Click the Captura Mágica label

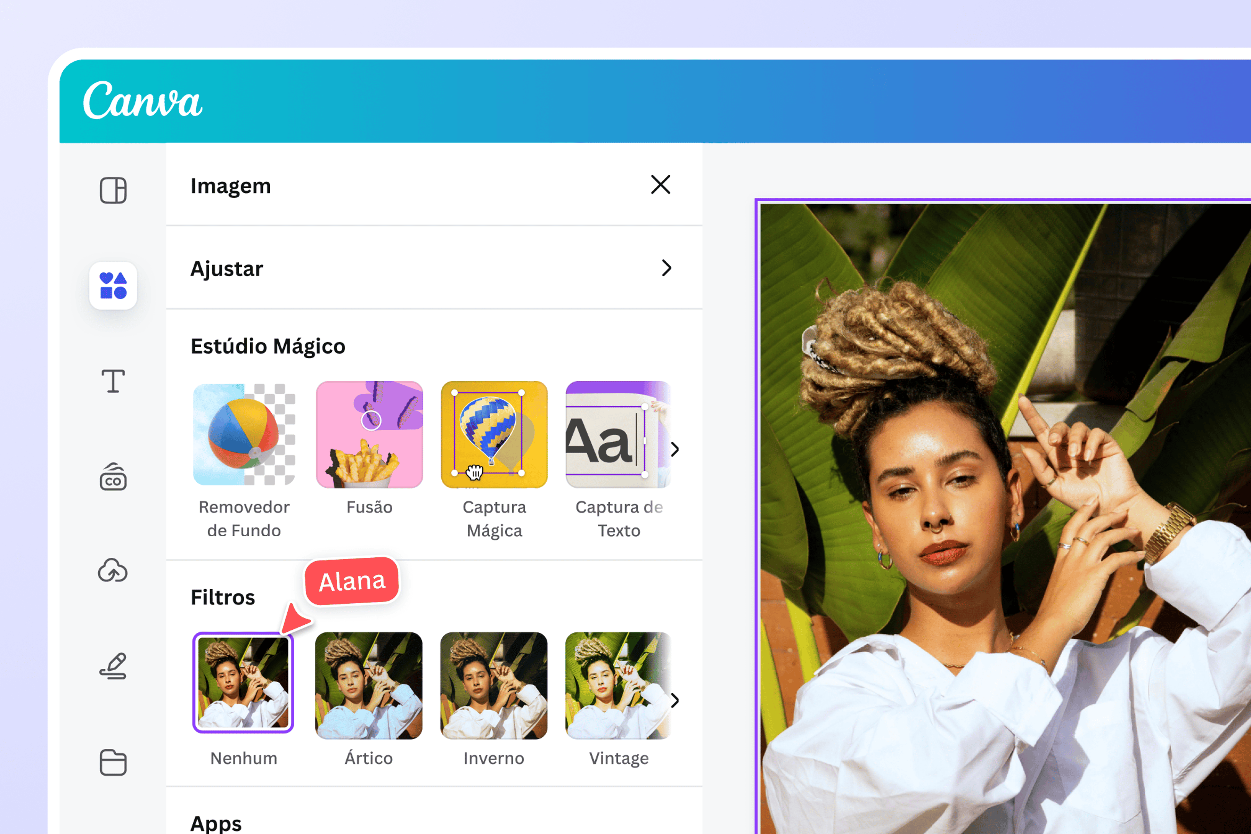(494, 518)
